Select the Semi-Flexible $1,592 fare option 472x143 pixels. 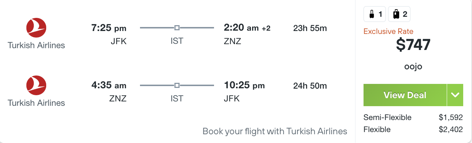413,117
